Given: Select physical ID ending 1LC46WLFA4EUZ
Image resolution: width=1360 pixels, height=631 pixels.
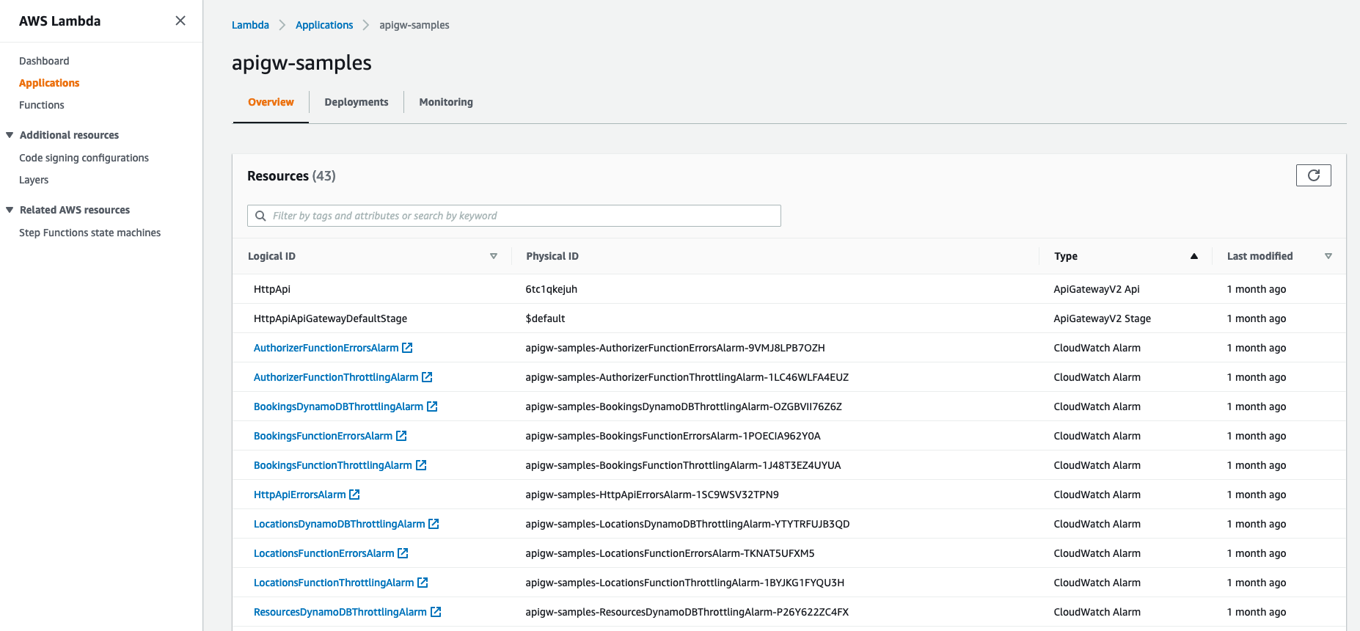Looking at the screenshot, I should tap(687, 377).
